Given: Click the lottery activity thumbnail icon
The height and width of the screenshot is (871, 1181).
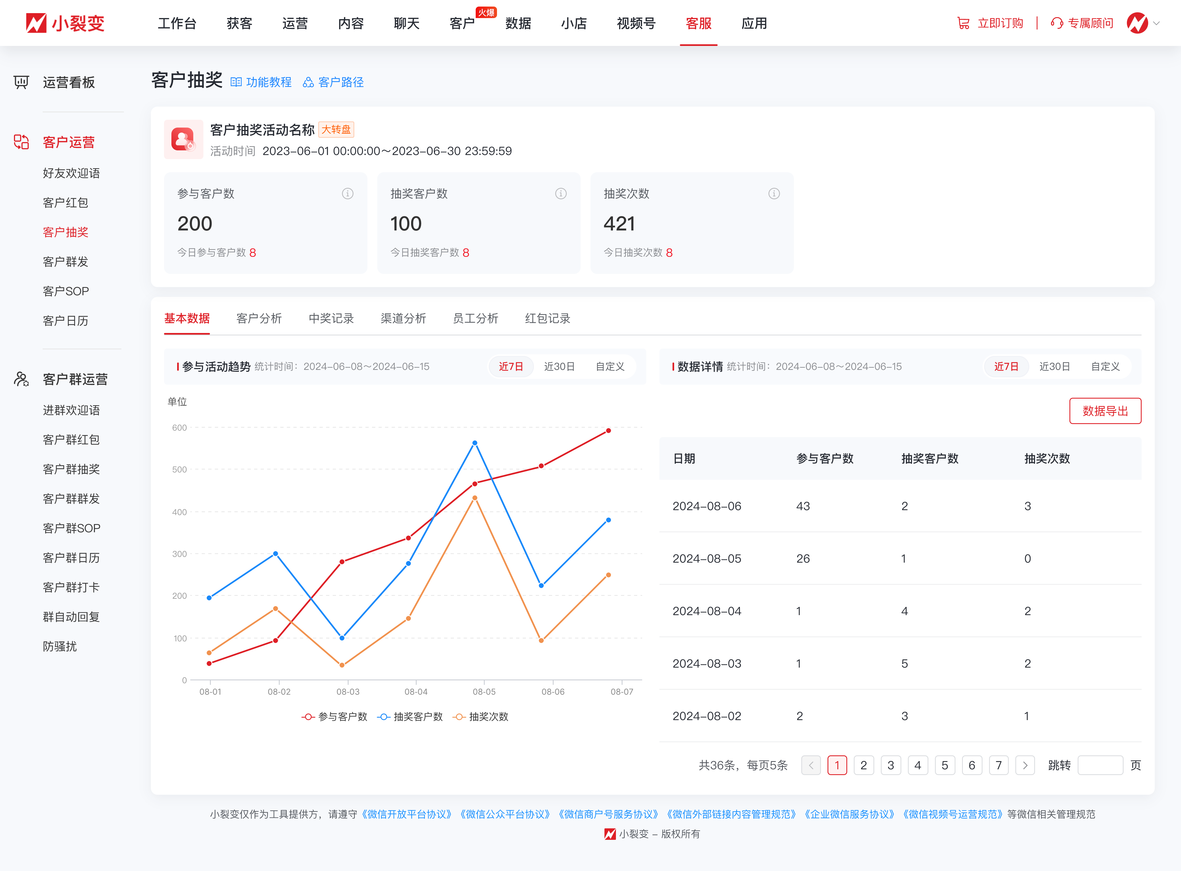Looking at the screenshot, I should pyautogui.click(x=183, y=139).
